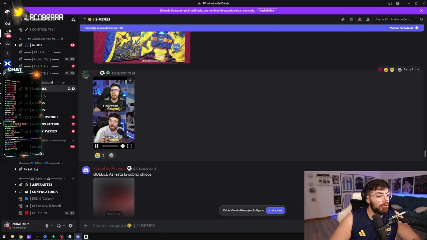Screen dimensions: 427x240
Task: Reply to message using reply arrow
Action: click(405, 70)
